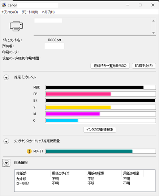Click the MC-31 yellow warning icon
The image size is (159, 196).
[29, 151]
